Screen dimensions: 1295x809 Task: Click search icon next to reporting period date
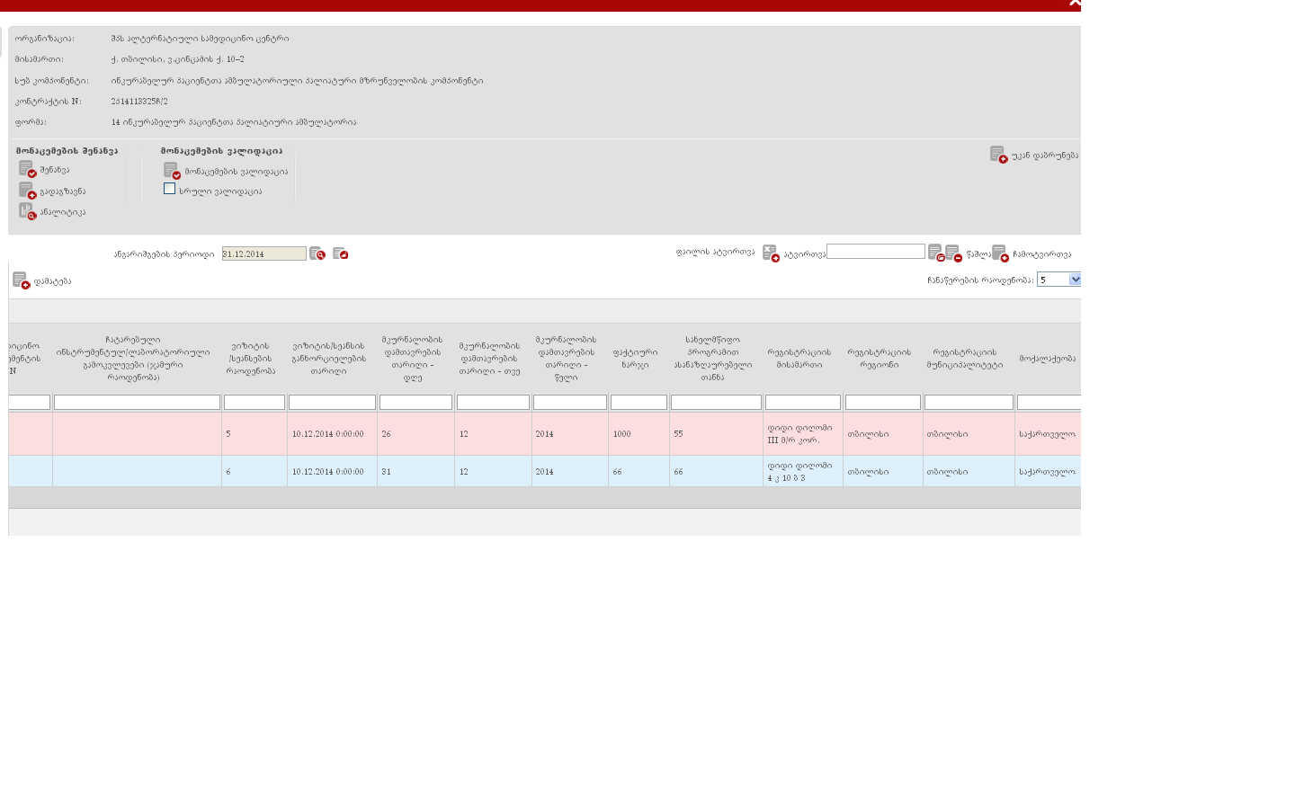pos(317,254)
